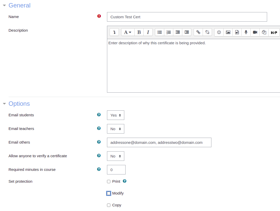Click the Modify checkbox label
The width and height of the screenshot is (280, 211).
118,193
